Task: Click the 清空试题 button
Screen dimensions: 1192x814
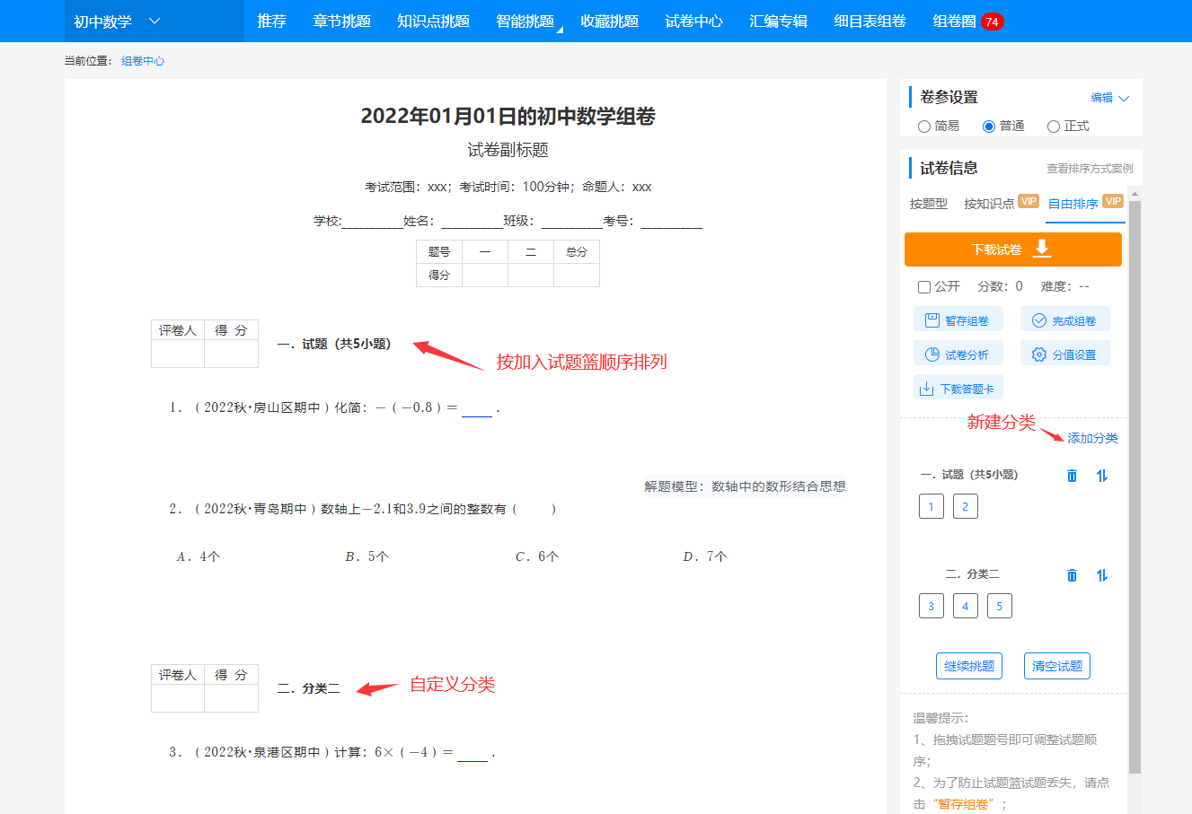Action: point(1057,666)
